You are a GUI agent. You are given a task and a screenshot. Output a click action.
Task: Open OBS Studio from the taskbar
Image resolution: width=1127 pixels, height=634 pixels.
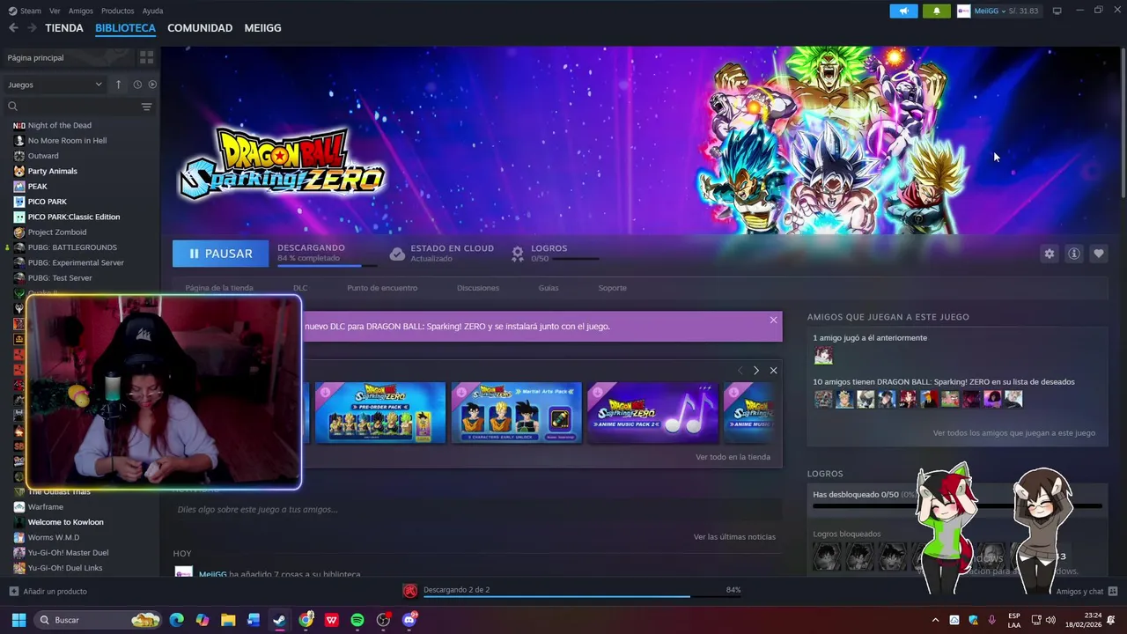(x=383, y=620)
